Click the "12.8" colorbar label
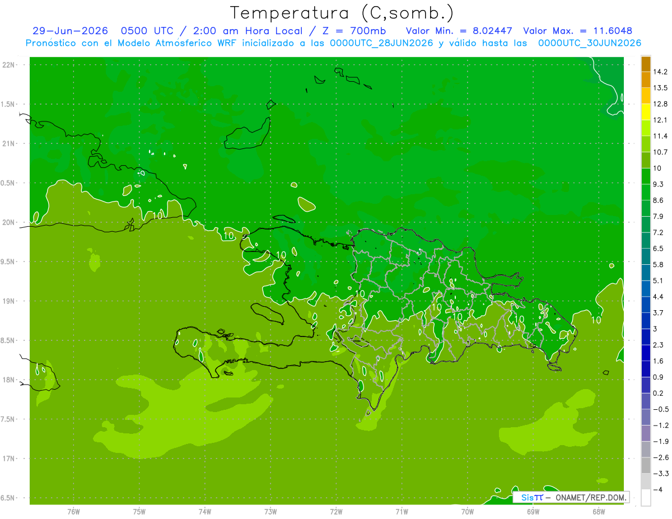This screenshot has width=672, height=519. tap(660, 104)
